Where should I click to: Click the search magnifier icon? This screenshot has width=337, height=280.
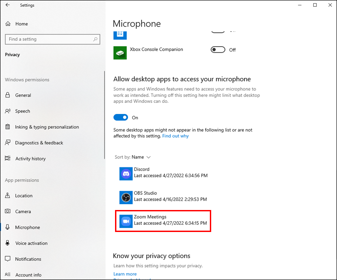tap(95, 39)
